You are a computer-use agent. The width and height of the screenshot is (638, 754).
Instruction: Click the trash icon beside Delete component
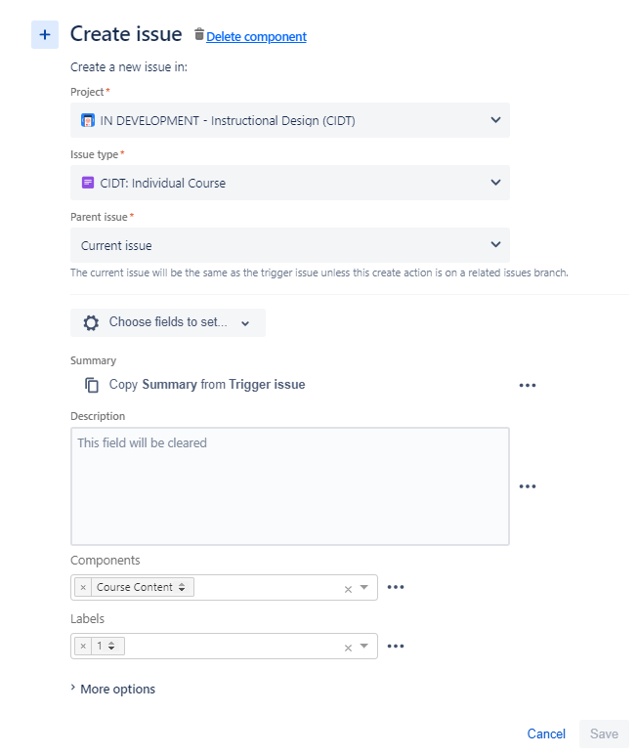click(199, 34)
